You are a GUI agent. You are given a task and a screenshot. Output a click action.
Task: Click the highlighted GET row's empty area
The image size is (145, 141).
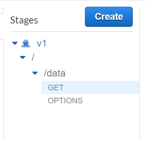(x=101, y=87)
